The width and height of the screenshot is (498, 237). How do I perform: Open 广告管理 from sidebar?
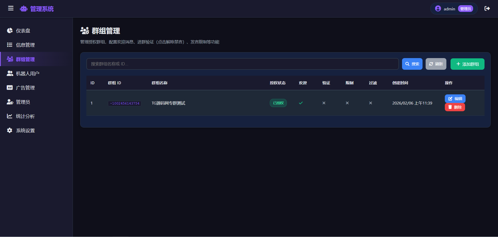click(x=25, y=88)
